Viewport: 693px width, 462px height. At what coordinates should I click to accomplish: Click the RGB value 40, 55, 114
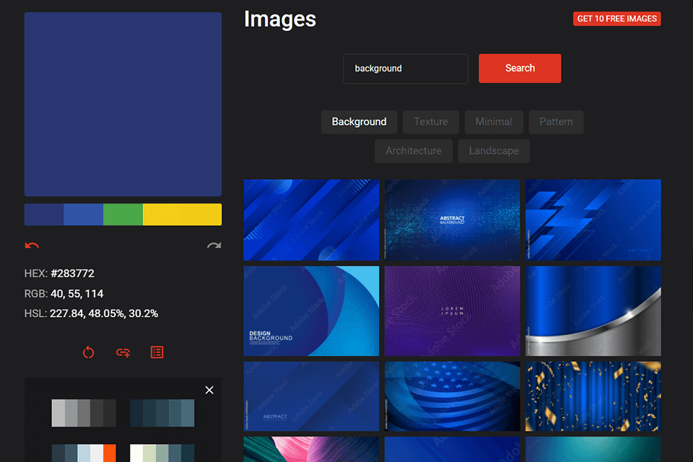[x=77, y=294]
